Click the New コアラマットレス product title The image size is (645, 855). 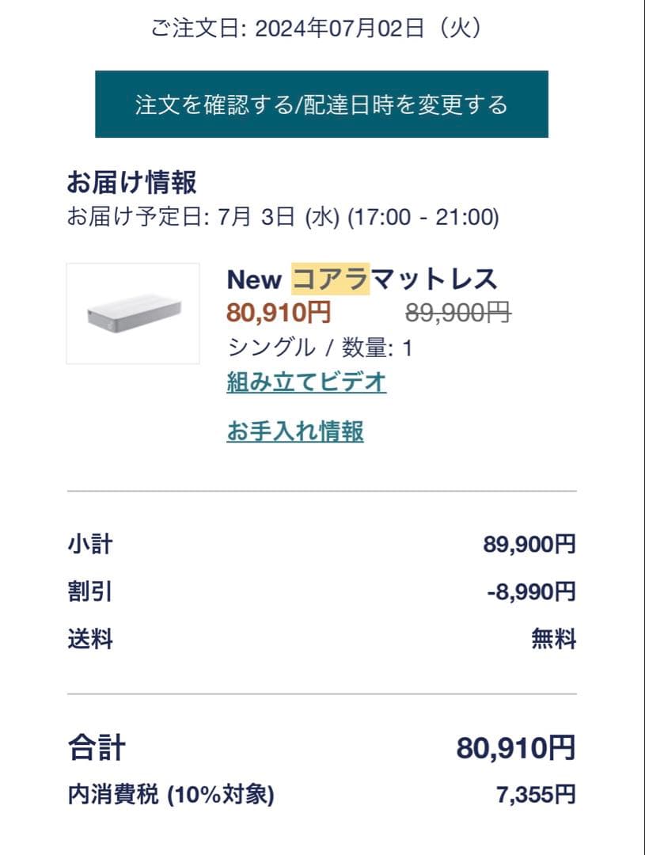pyautogui.click(x=362, y=279)
